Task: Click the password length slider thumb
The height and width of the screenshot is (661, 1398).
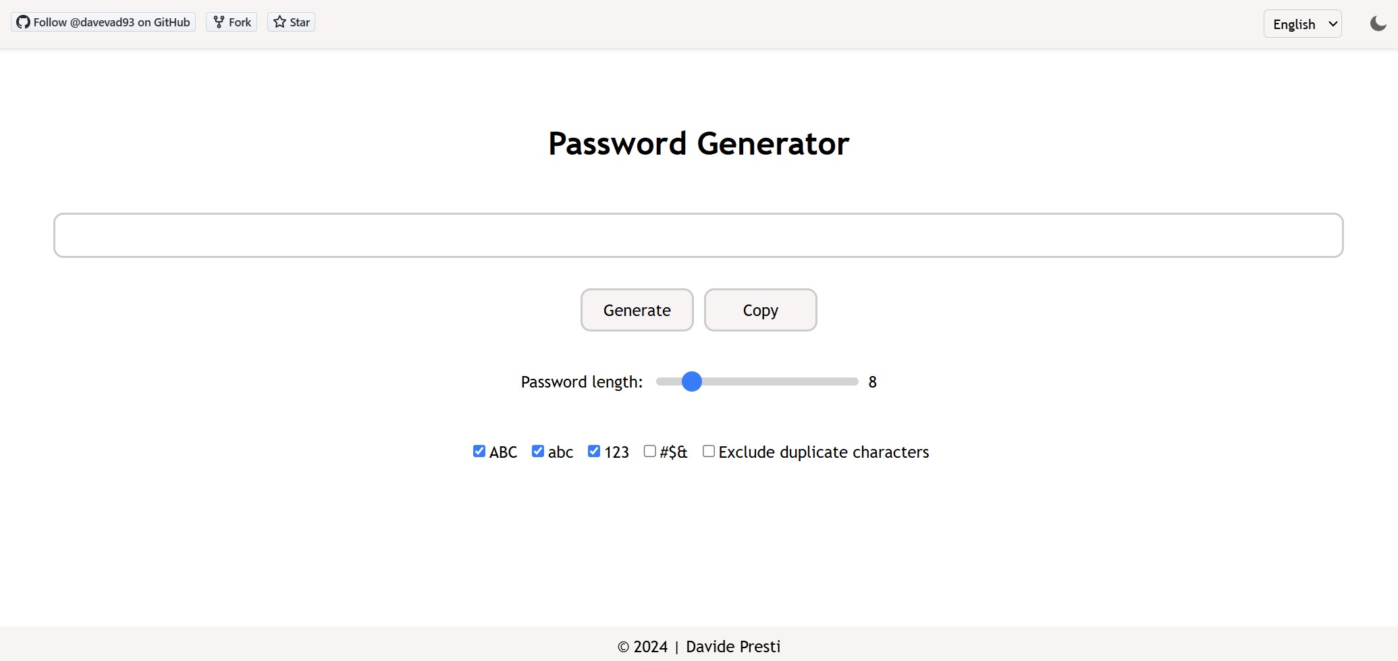Action: coord(692,381)
